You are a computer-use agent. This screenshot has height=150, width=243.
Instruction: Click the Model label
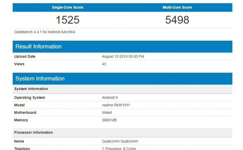(x=19, y=105)
